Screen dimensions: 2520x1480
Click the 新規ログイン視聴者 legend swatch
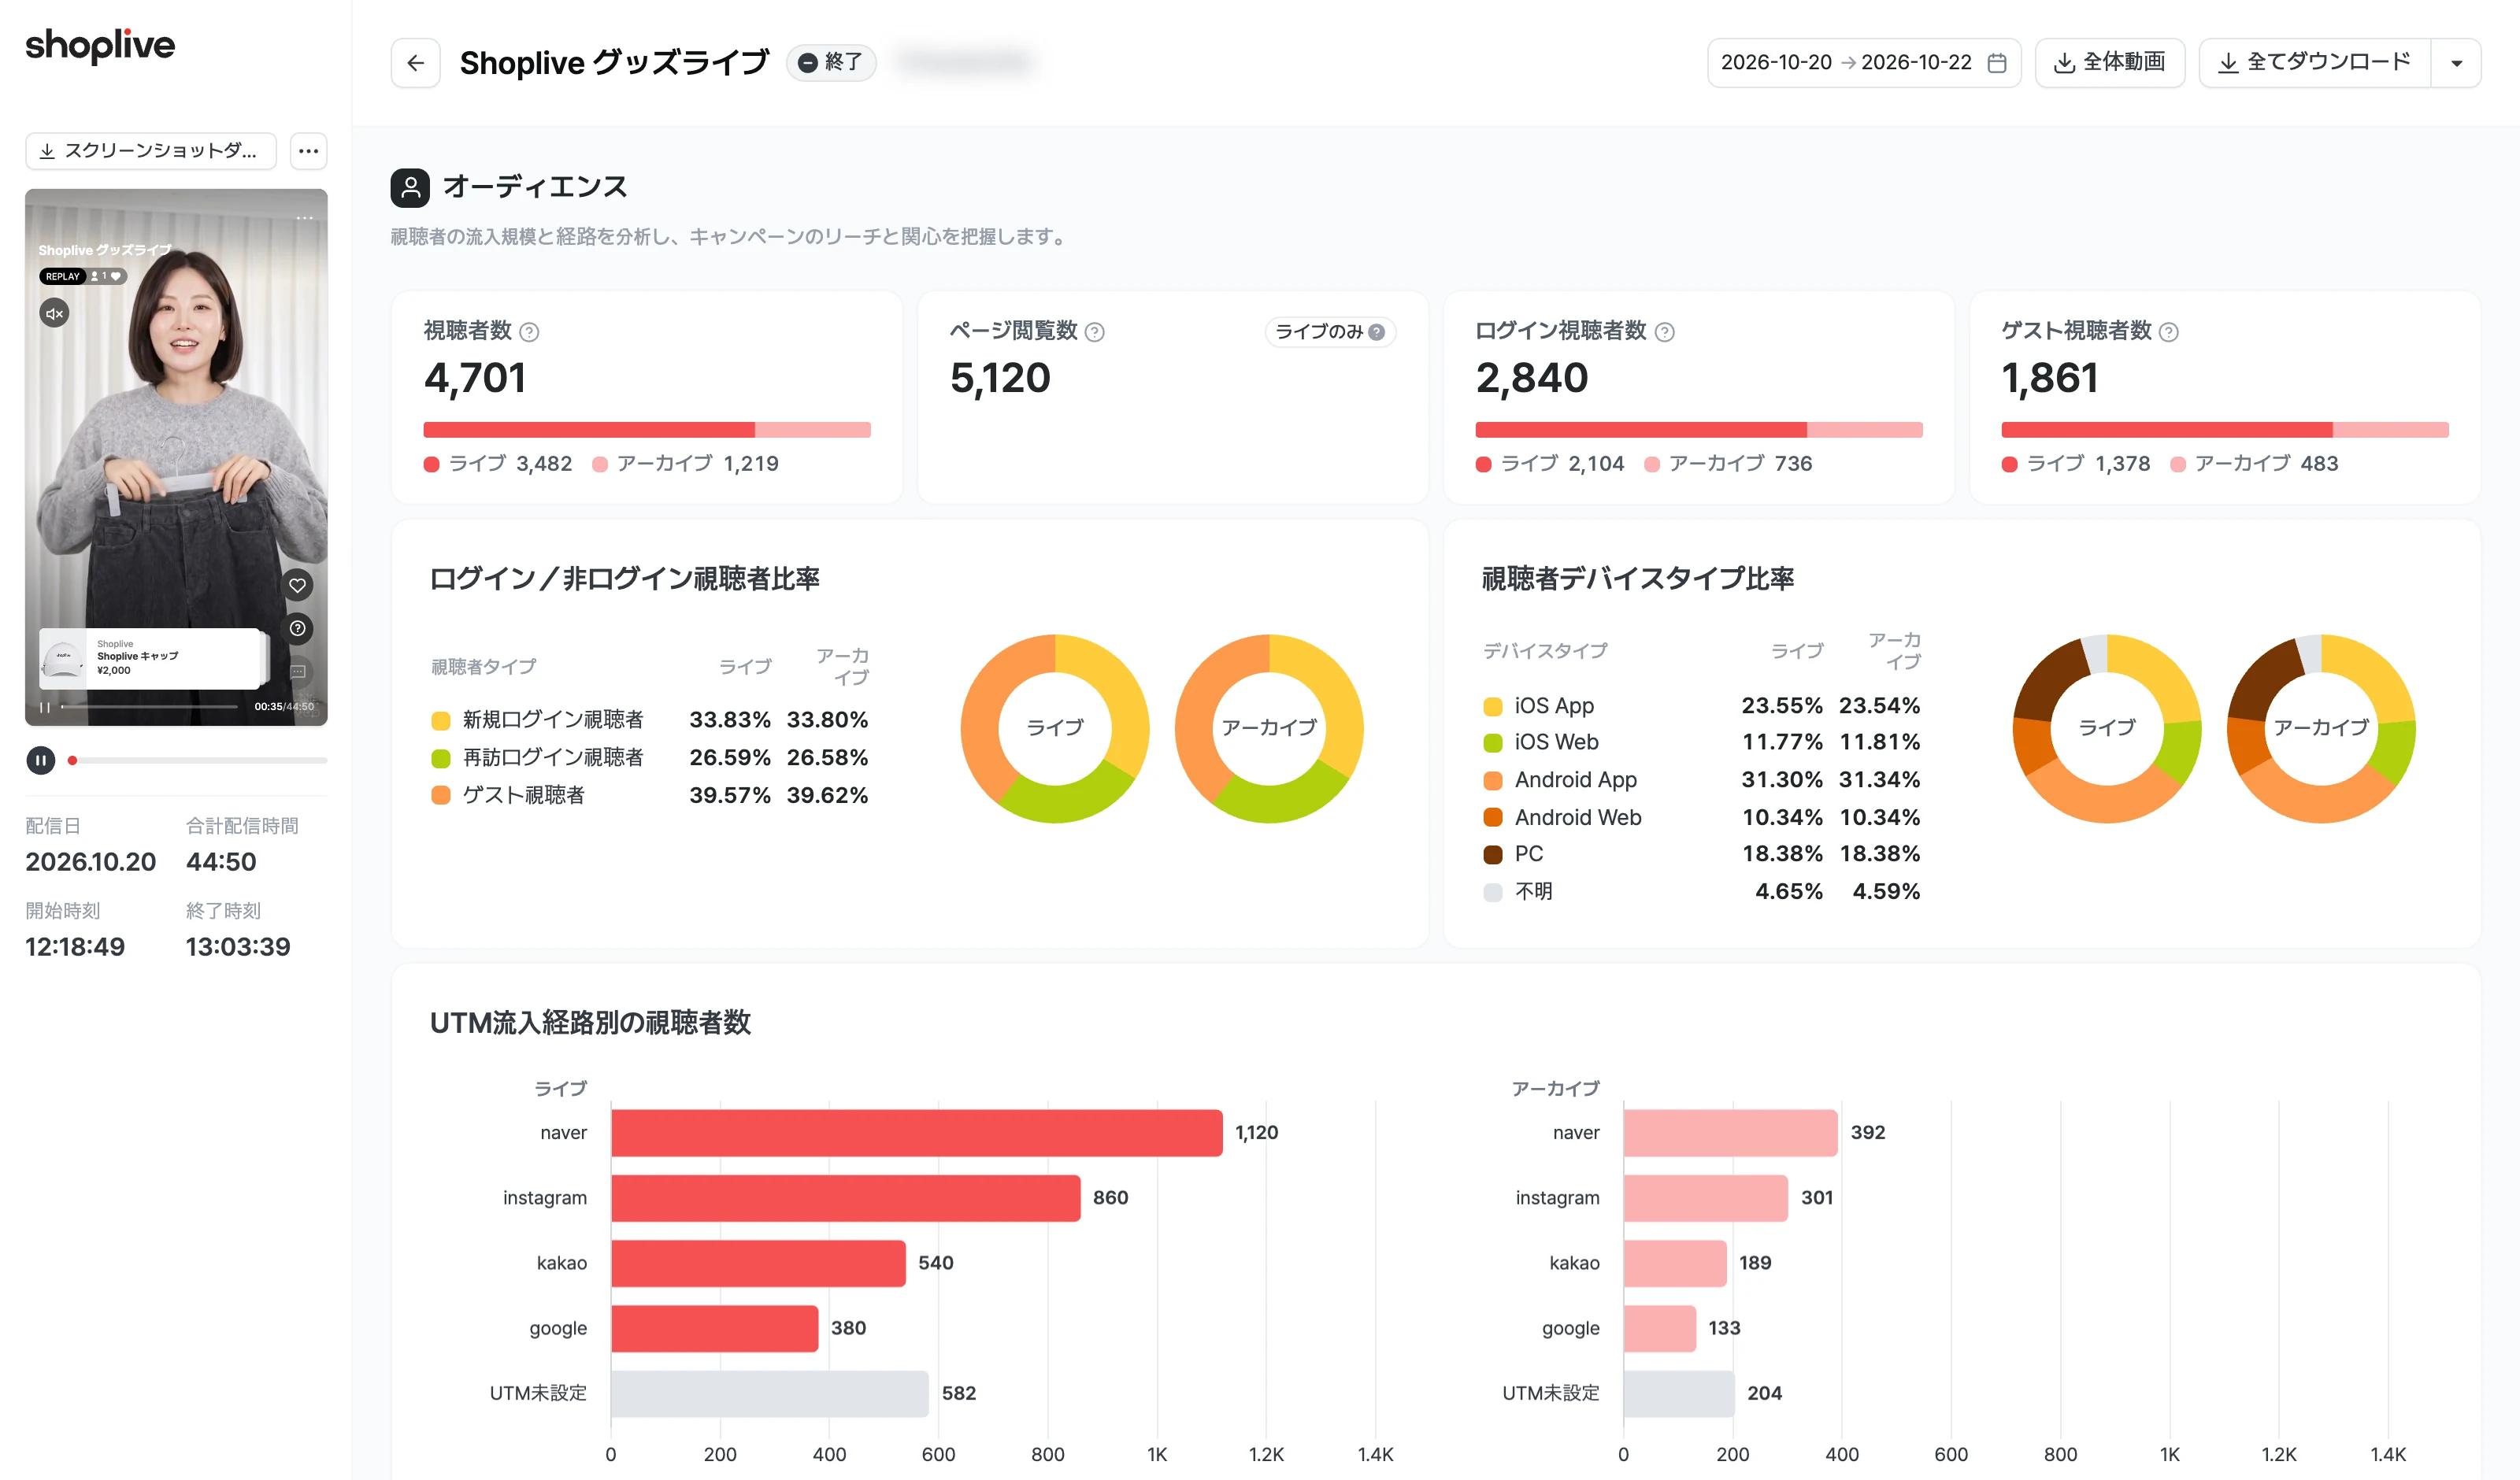(x=440, y=720)
